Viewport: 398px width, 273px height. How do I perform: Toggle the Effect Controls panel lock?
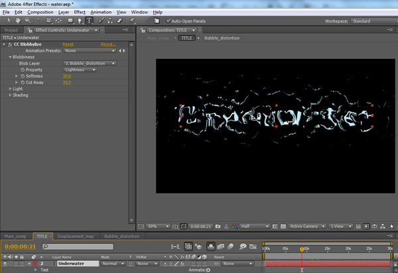click(x=30, y=30)
